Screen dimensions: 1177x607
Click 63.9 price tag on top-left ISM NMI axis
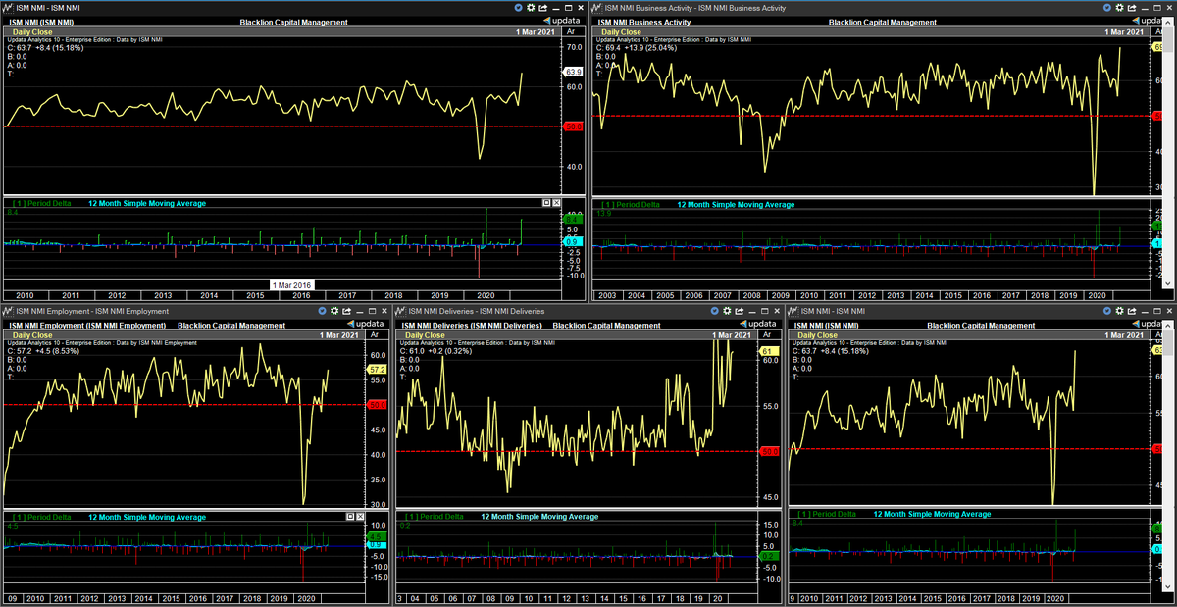[574, 72]
